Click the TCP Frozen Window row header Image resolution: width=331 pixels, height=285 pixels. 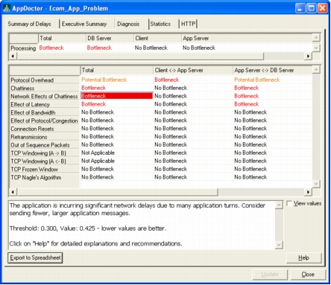pos(45,170)
